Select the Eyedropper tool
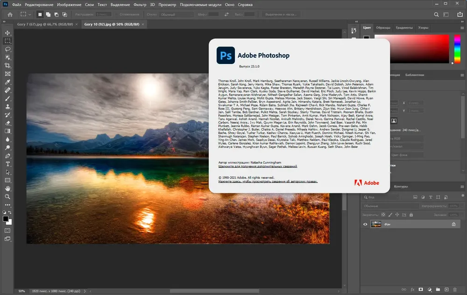467x295 pixels. [x=7, y=82]
